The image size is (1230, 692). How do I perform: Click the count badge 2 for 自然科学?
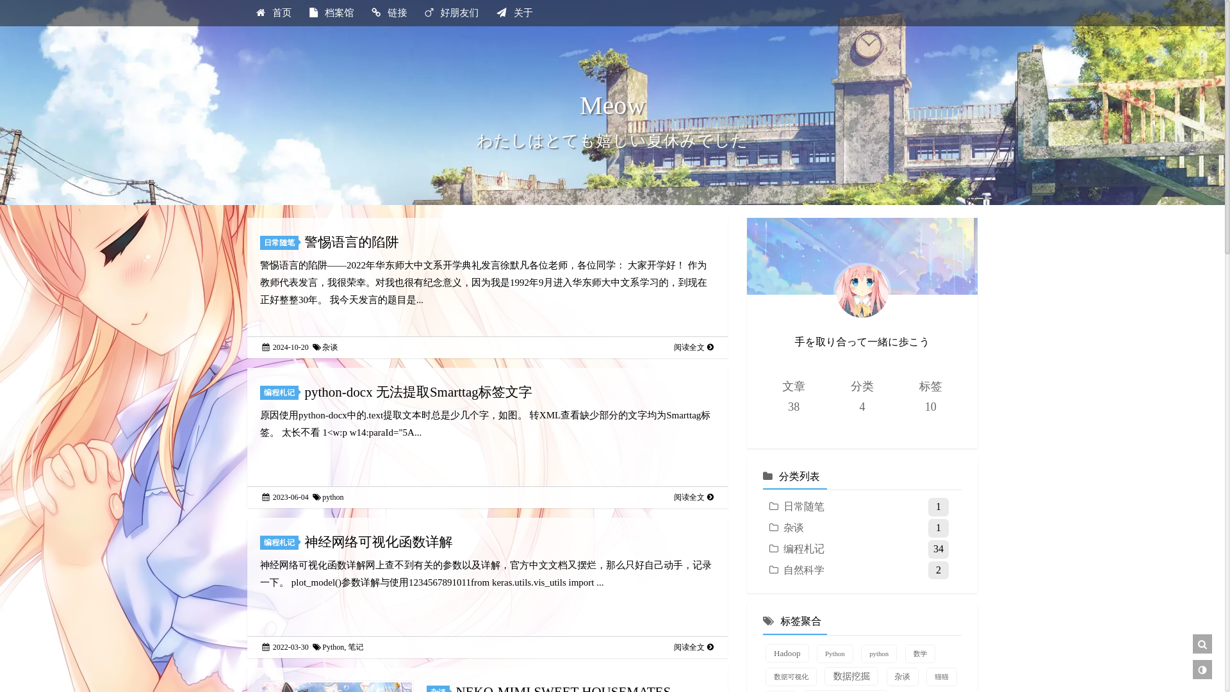pyautogui.click(x=939, y=570)
